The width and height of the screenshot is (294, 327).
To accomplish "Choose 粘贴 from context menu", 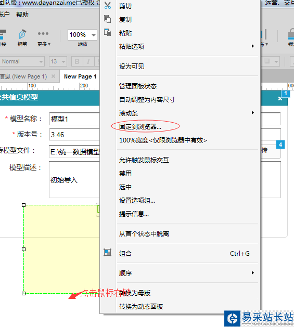I will click(180, 33).
